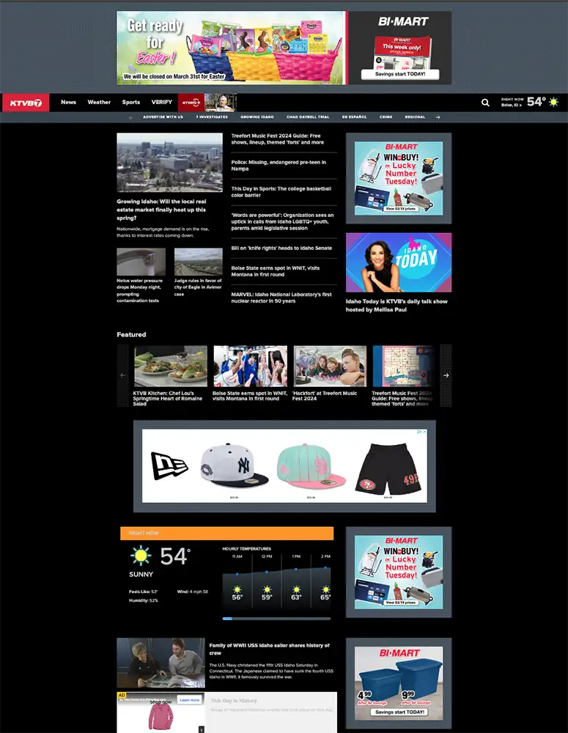The width and height of the screenshot is (568, 733).
Task: Advance Featured carousel with right arrow
Action: click(446, 375)
